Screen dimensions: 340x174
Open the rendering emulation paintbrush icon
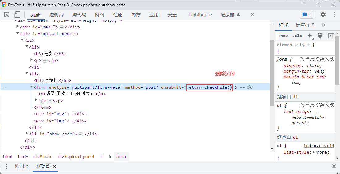[320, 36]
